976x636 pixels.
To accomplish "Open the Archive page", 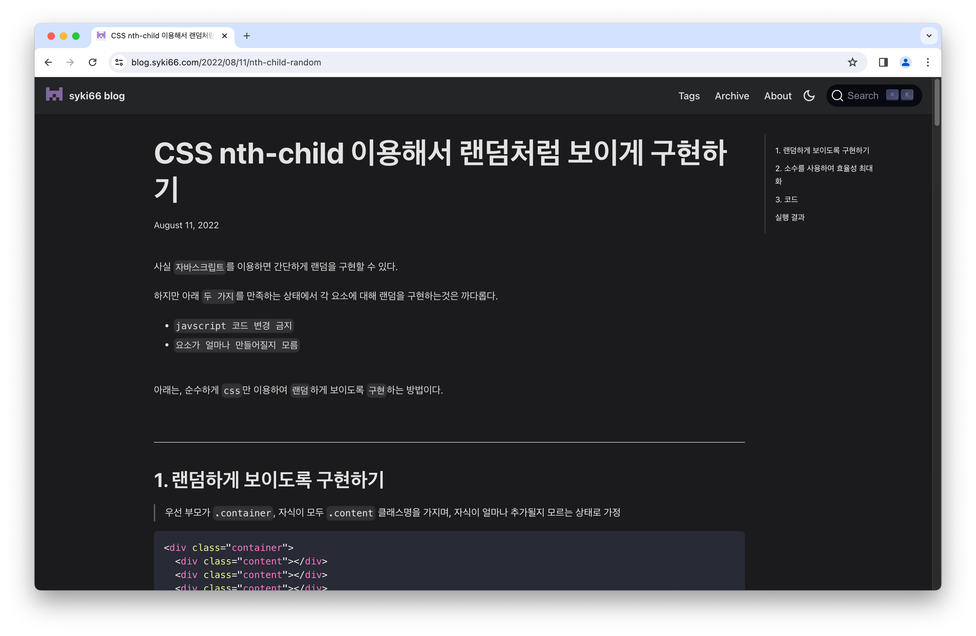I will click(x=732, y=96).
